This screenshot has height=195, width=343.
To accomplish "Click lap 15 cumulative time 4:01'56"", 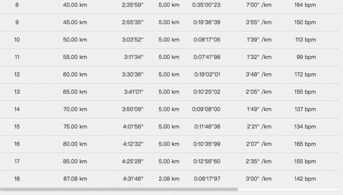I will pos(133,127).
